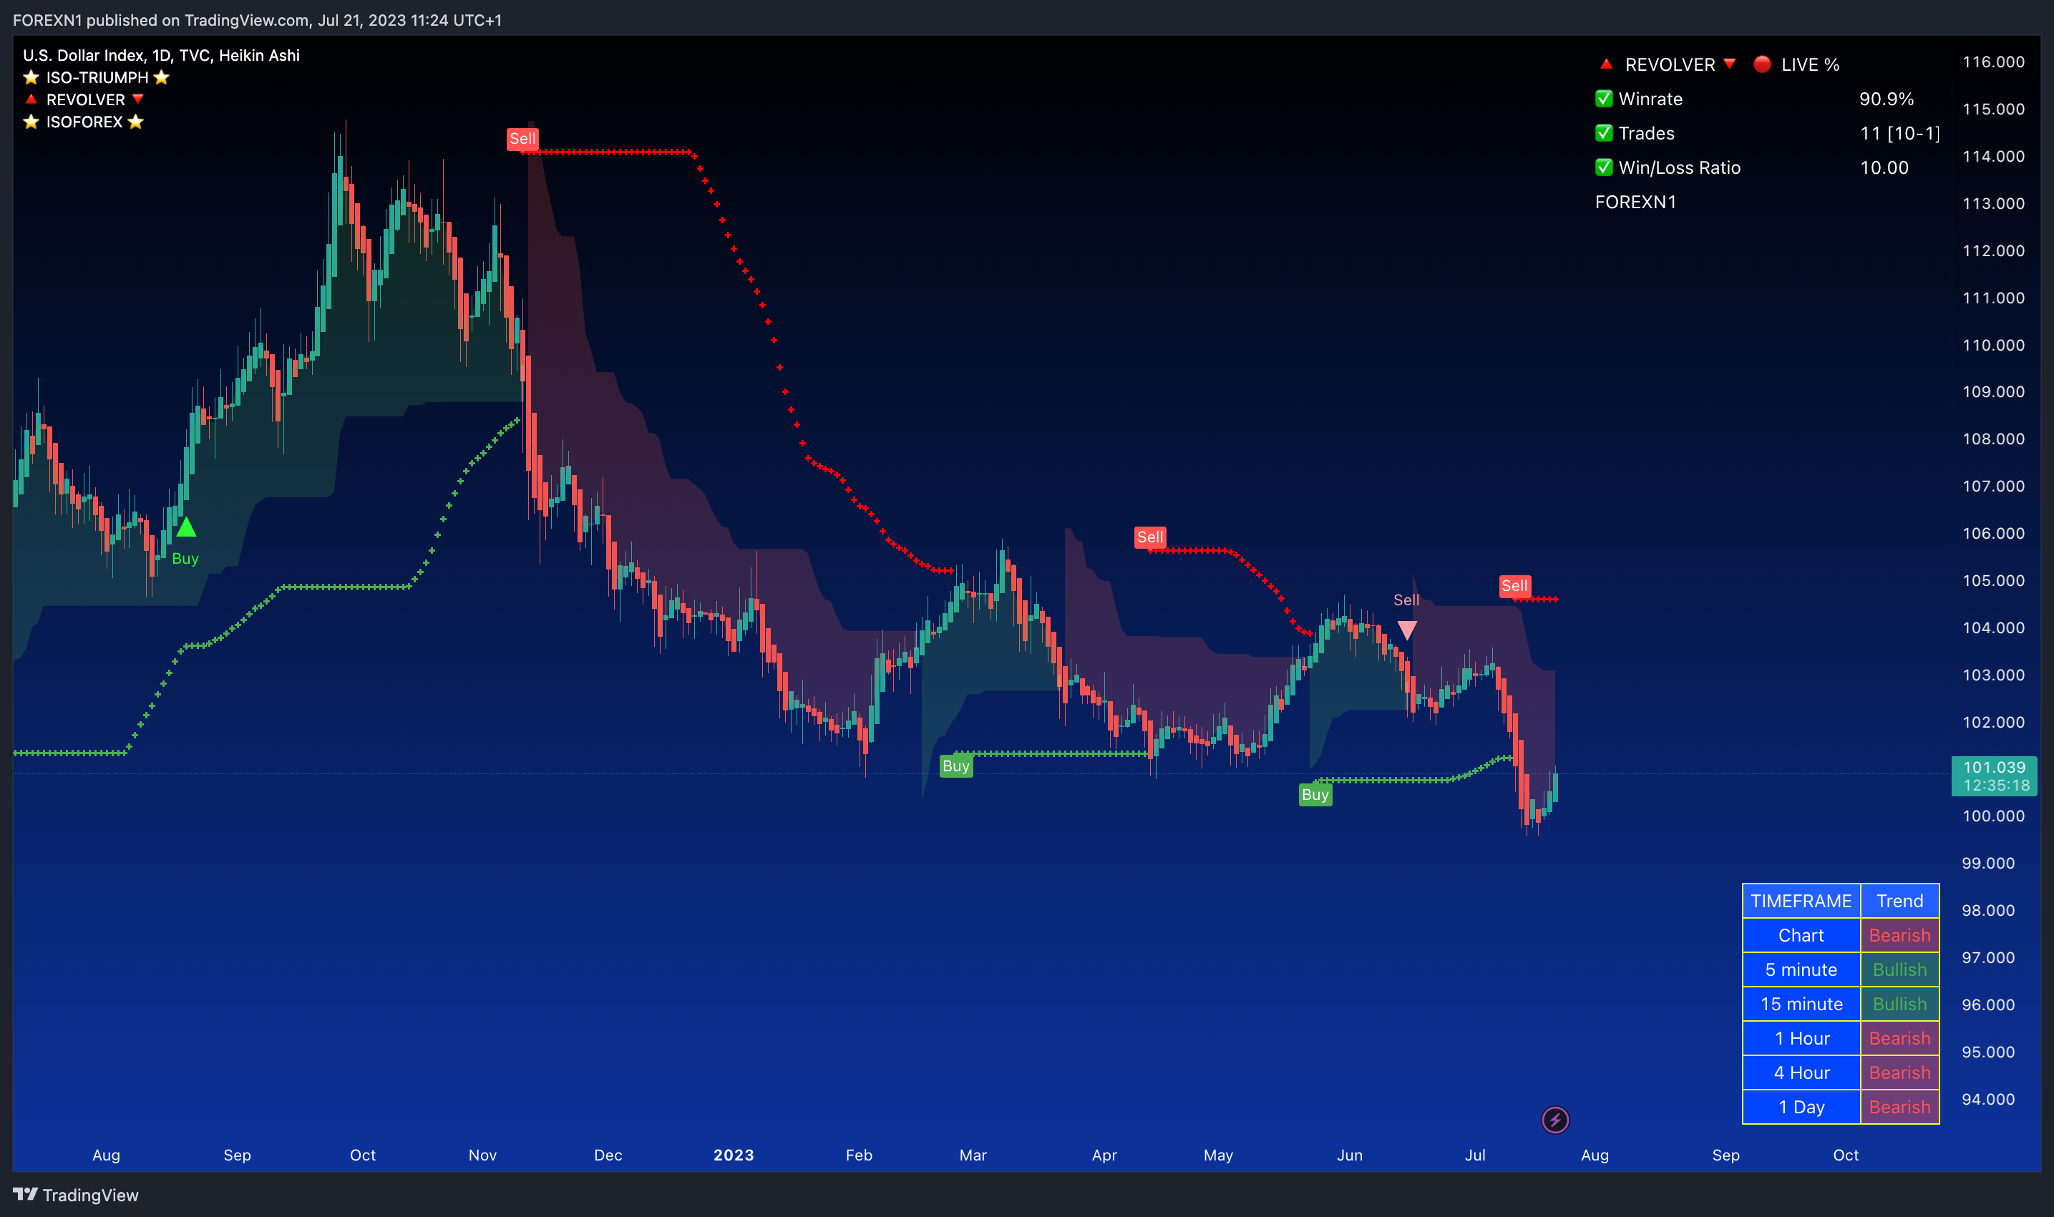This screenshot has width=2054, height=1217.
Task: Click the purple lightning bolt icon
Action: tap(1554, 1120)
